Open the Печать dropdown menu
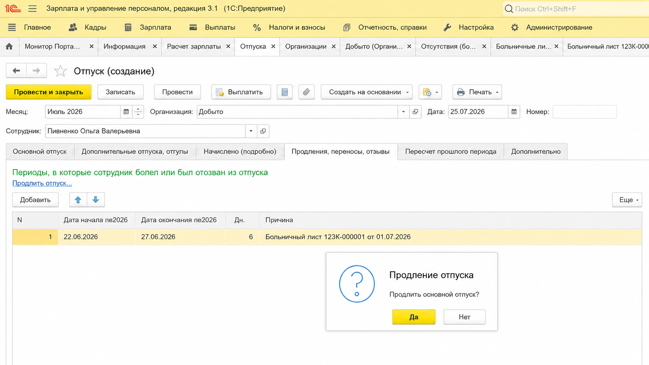Image resolution: width=649 pixels, height=365 pixels. pos(477,92)
